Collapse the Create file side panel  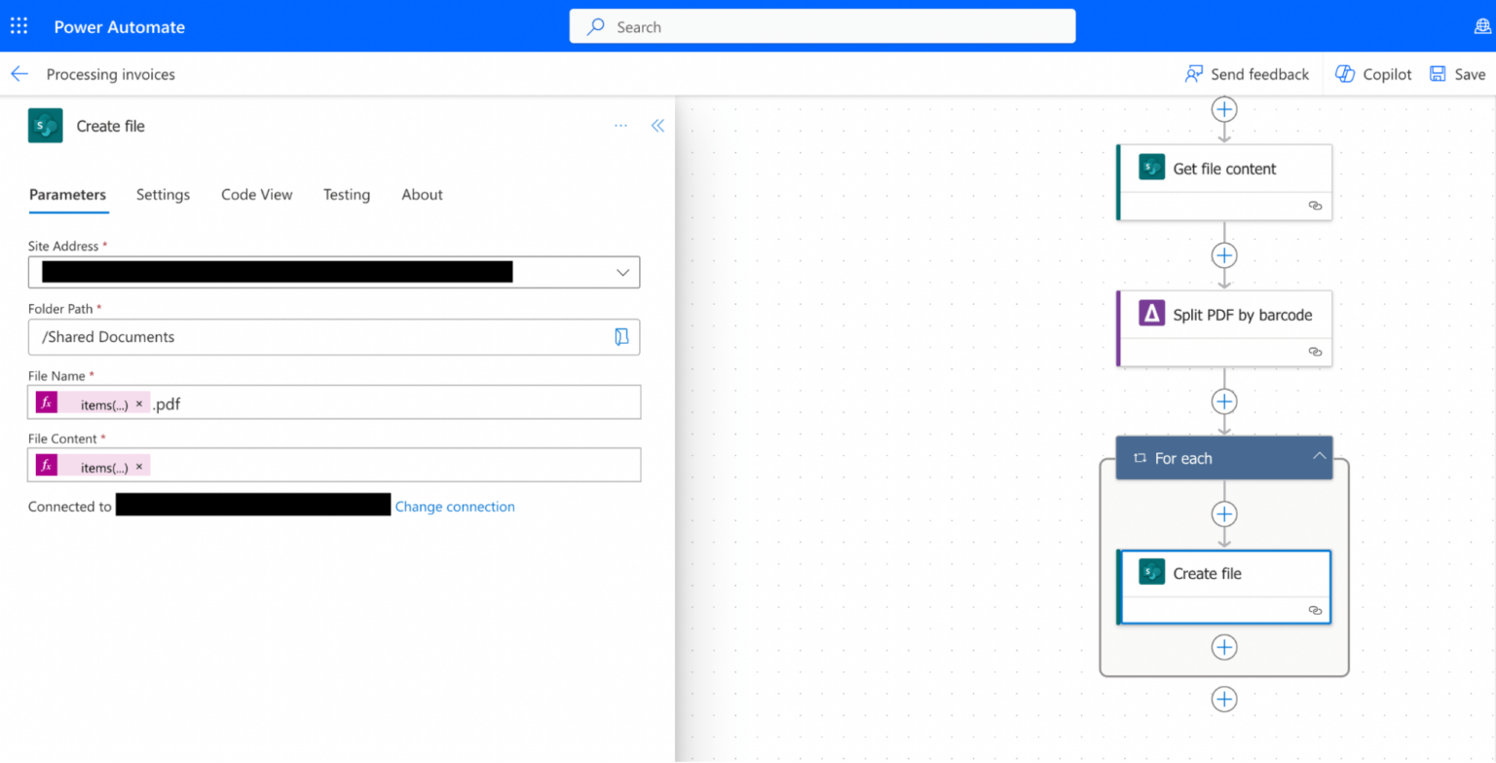[657, 126]
